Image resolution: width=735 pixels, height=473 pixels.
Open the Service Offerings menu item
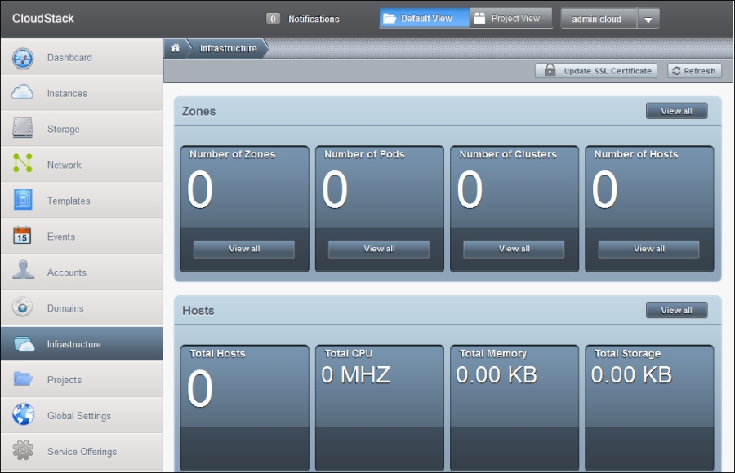click(82, 452)
